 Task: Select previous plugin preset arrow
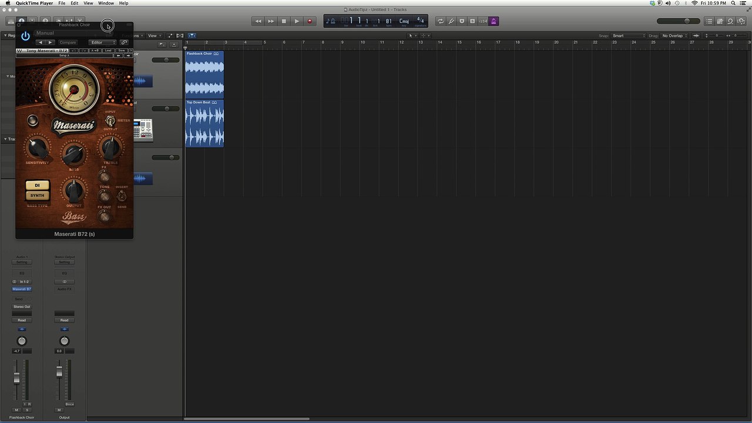pyautogui.click(x=40, y=42)
